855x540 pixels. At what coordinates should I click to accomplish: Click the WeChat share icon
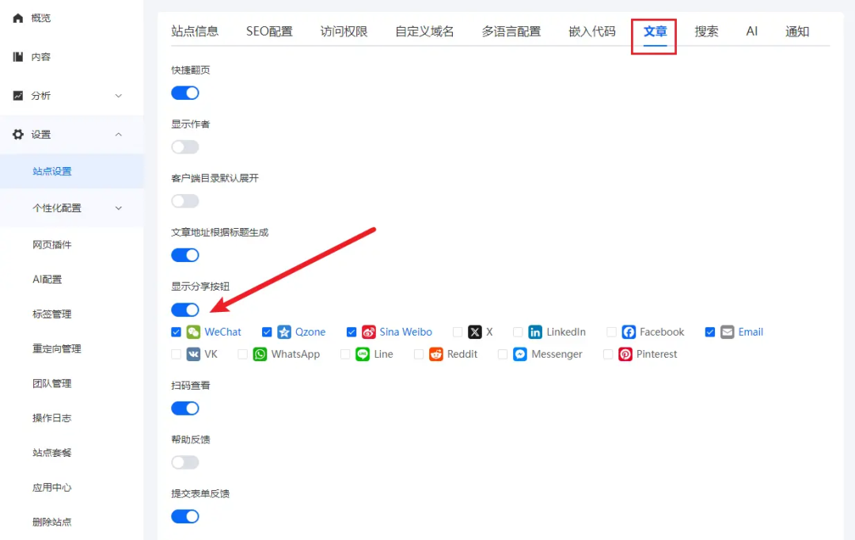point(194,332)
